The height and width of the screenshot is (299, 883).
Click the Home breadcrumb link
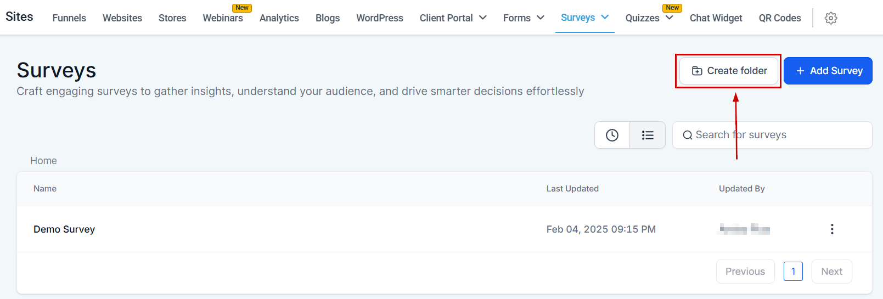pyautogui.click(x=43, y=161)
